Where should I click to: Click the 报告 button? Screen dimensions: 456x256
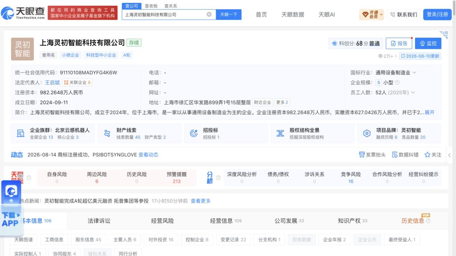pyautogui.click(x=399, y=43)
